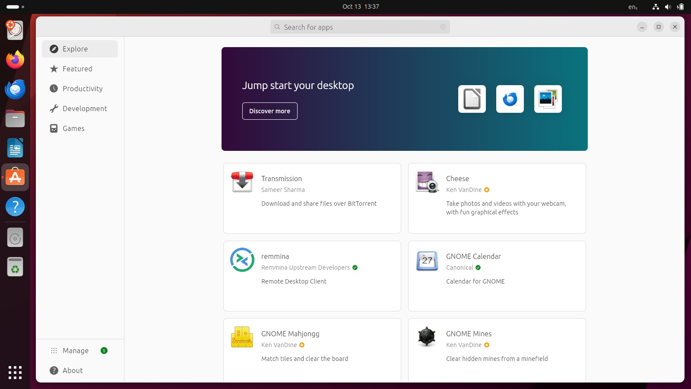The image size is (691, 389).
Task: Click the Cheese app icon
Action: (427, 182)
